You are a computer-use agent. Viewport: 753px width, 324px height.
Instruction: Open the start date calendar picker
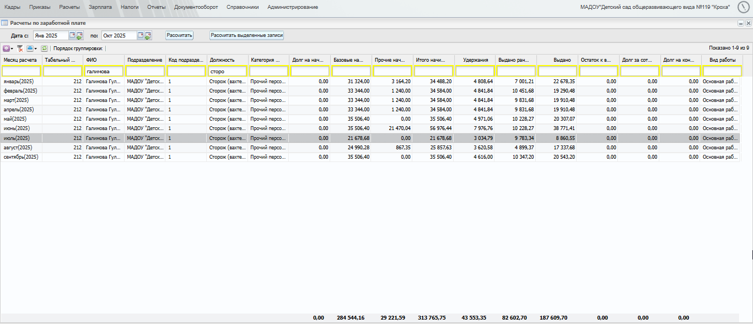tap(72, 35)
